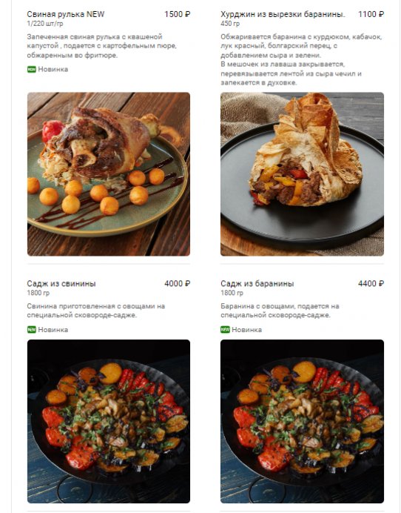Open the Садж из баранины title

[257, 284]
